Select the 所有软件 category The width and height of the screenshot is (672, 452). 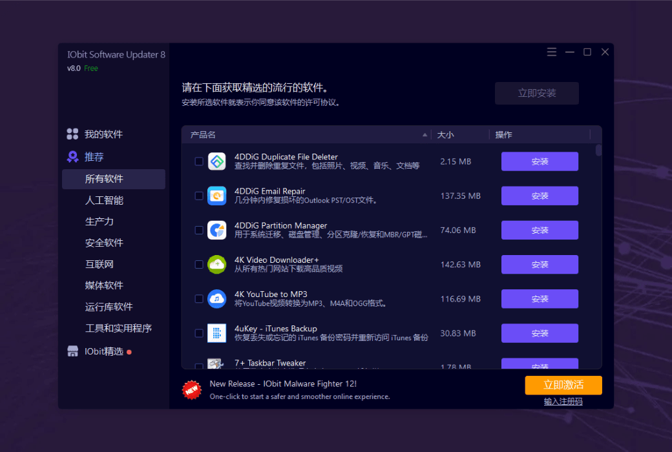tap(114, 179)
